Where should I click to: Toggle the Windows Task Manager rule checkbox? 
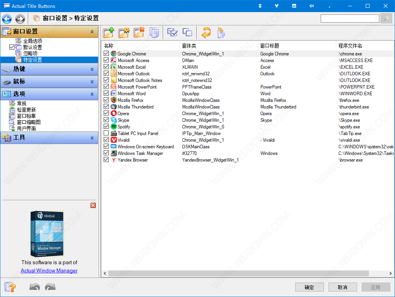coord(106,153)
